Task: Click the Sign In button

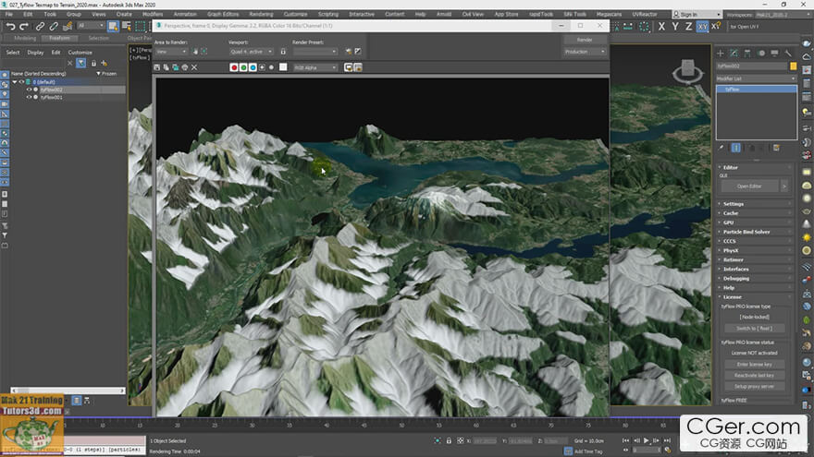Action: coord(697,15)
